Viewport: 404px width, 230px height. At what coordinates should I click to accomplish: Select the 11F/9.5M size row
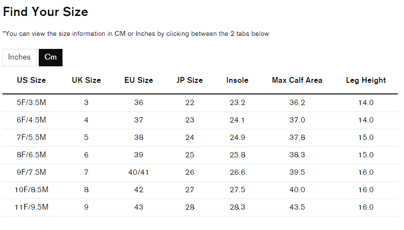200,207
